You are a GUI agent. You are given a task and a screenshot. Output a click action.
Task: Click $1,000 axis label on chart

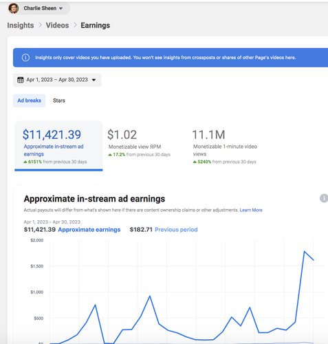tap(37, 292)
